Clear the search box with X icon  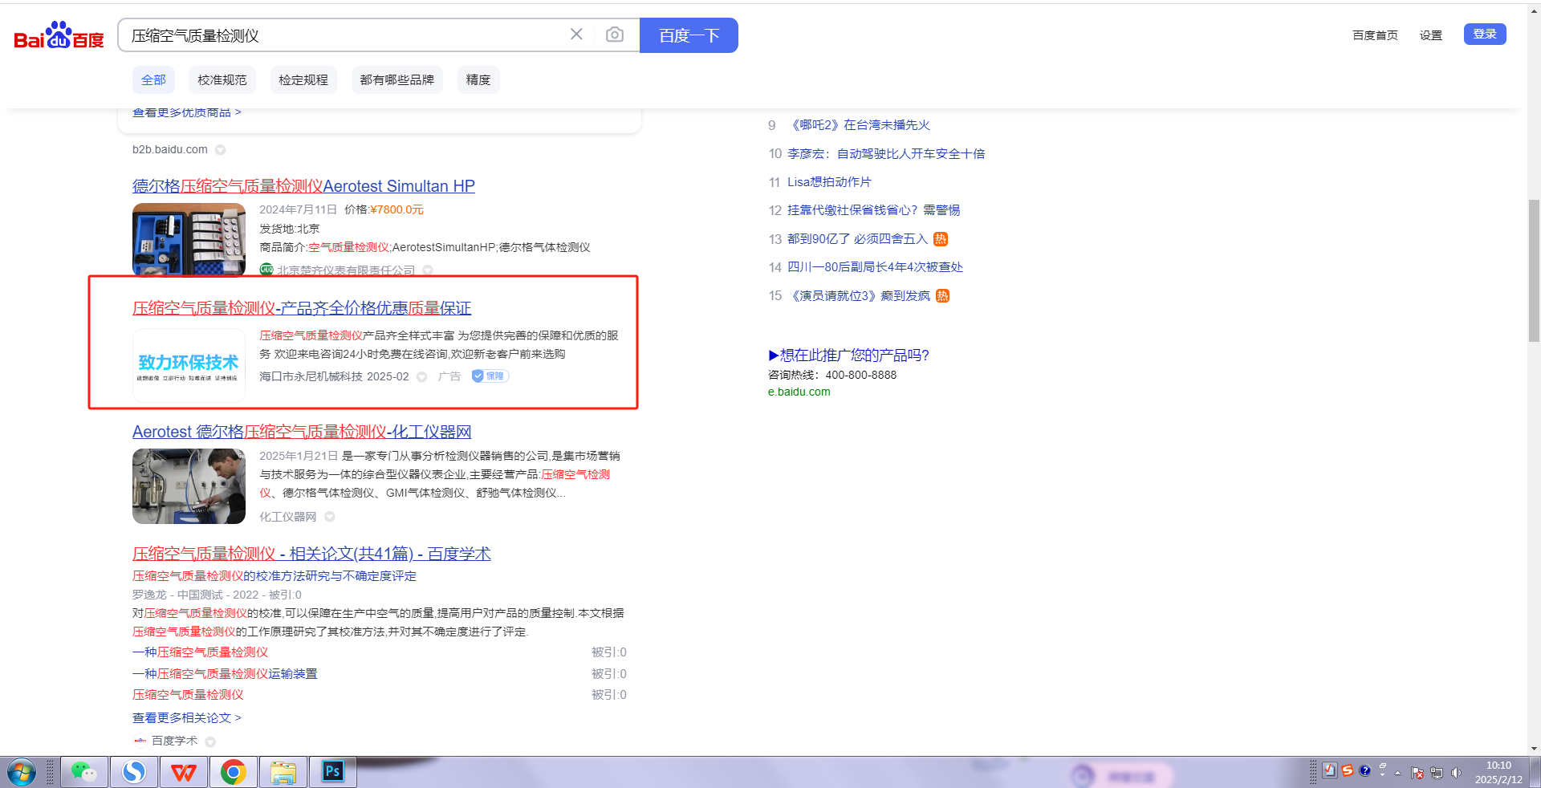tap(576, 35)
